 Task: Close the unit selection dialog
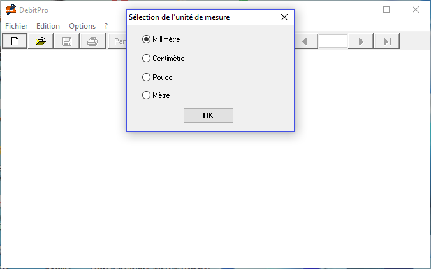pyautogui.click(x=284, y=17)
